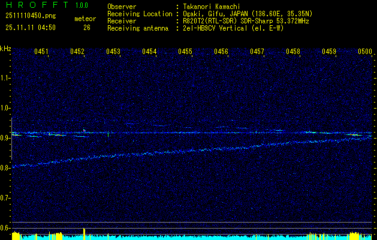Select the 2511110450.png filename
Viewport: 377px width, 240px height.
coord(30,16)
